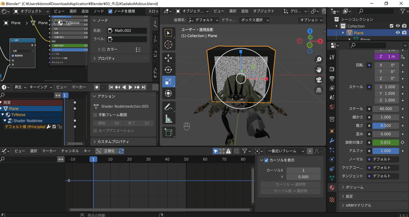Open the Scene properties tab
This screenshot has width=409, height=217.
click(x=332, y=98)
